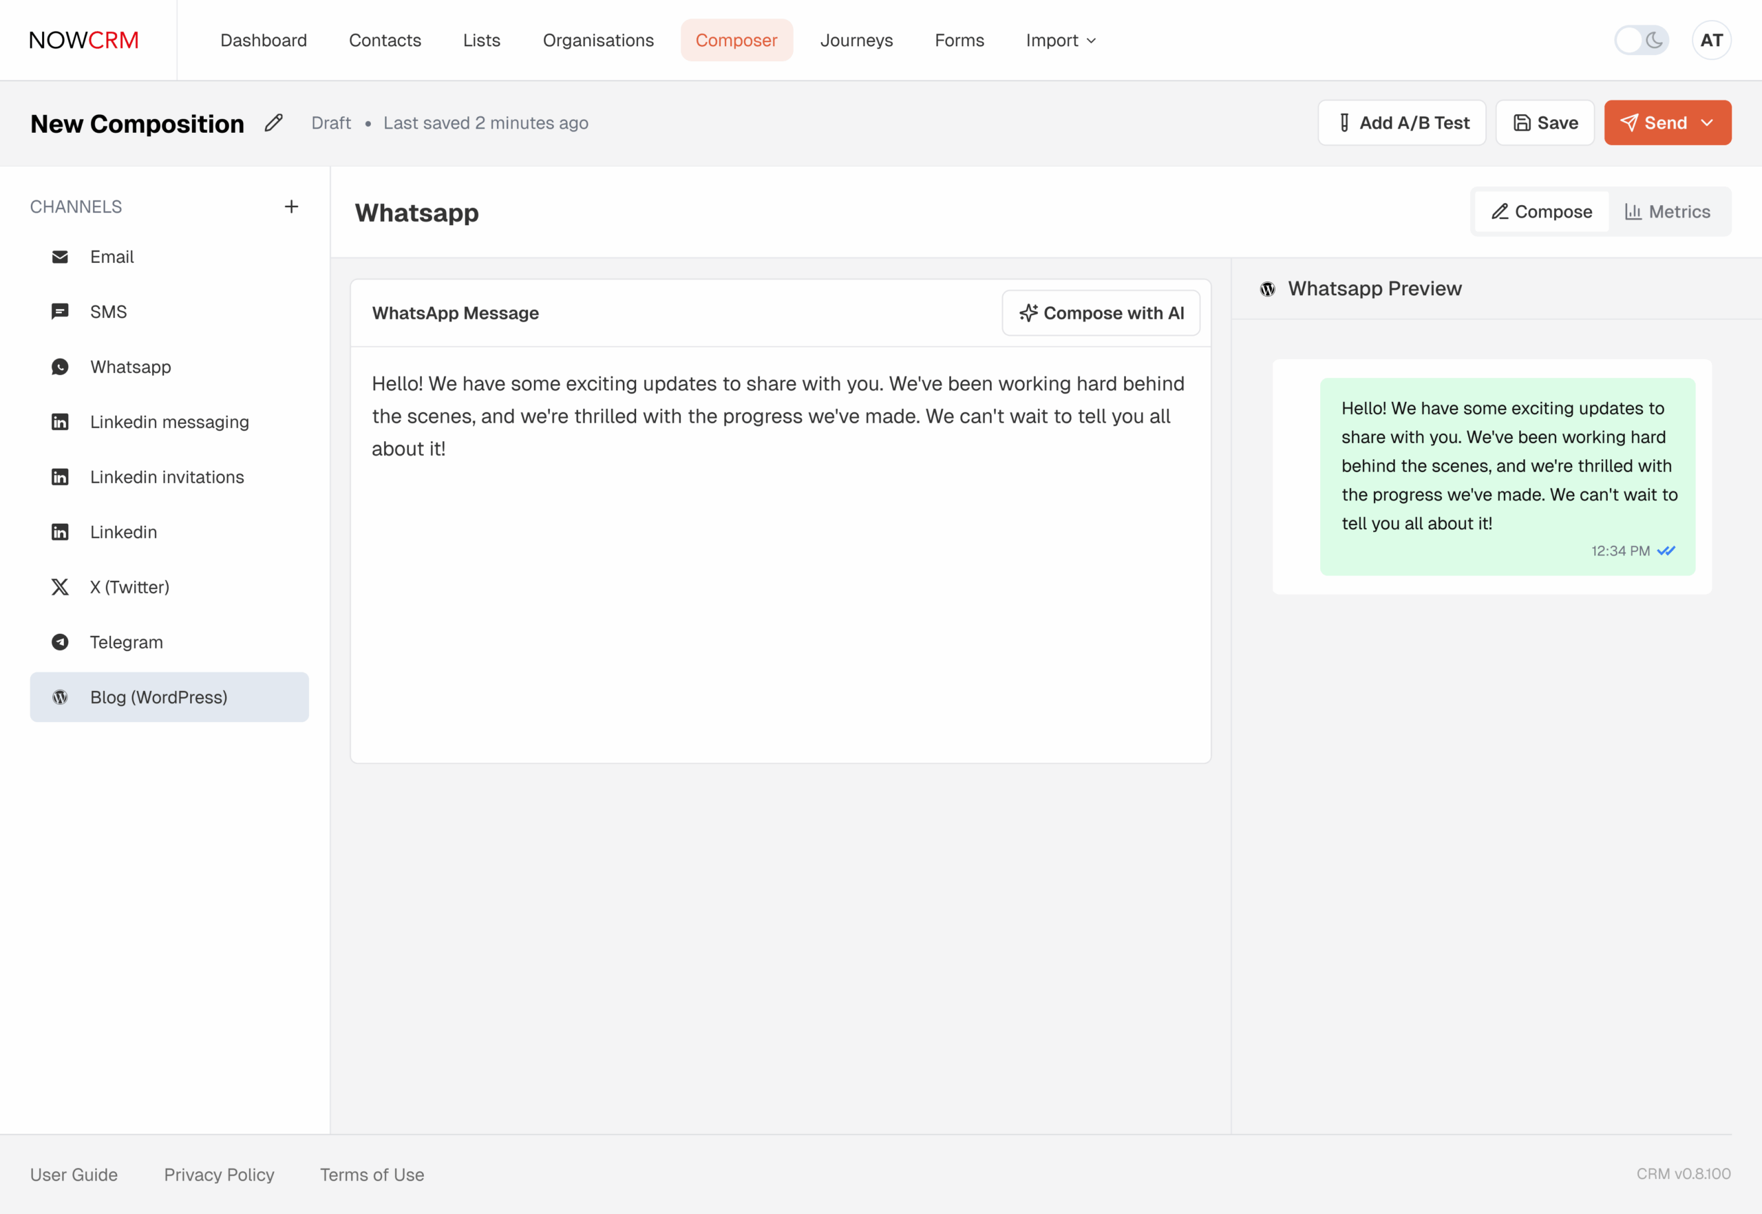Click the Add A/B Test button
This screenshot has width=1762, height=1214.
1401,123
